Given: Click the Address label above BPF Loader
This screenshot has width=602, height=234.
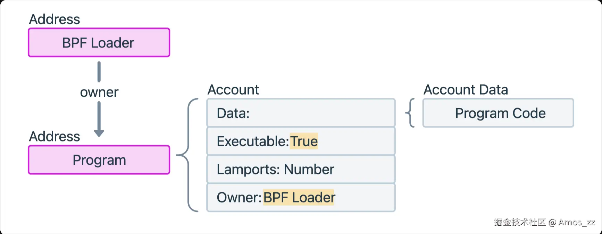Looking at the screenshot, I should (x=55, y=19).
